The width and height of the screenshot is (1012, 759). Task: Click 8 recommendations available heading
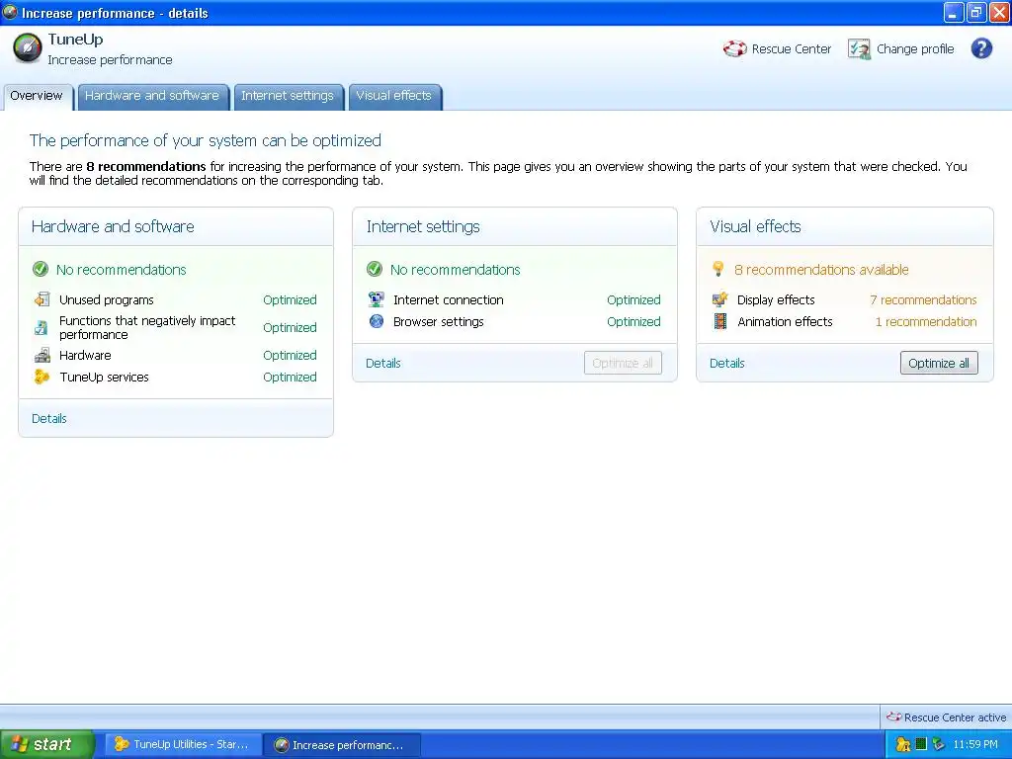click(821, 269)
